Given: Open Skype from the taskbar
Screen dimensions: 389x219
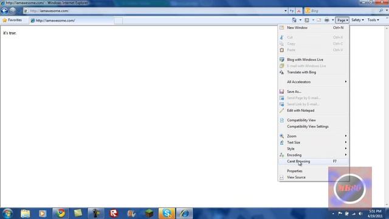Looking at the screenshot, I should point(167,214).
